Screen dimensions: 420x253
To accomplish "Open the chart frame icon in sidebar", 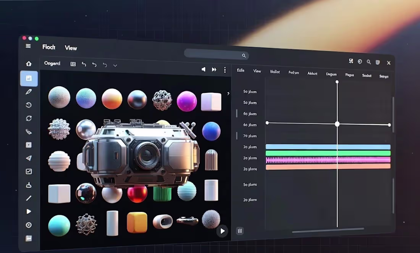I will [29, 172].
